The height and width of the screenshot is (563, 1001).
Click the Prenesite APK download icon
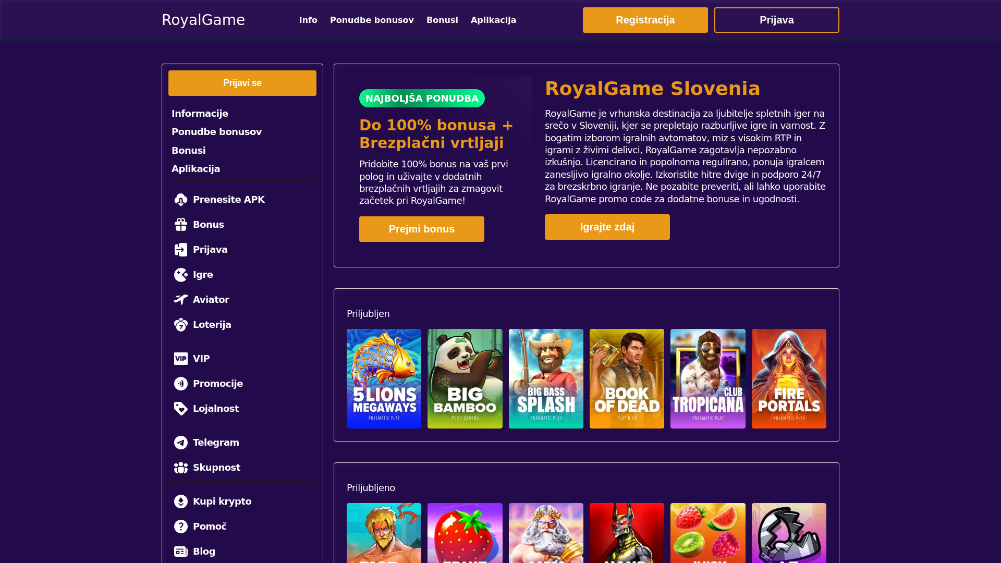click(x=181, y=200)
